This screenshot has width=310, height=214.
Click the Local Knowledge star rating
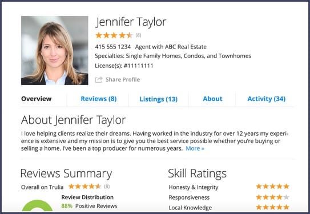pos(272,207)
